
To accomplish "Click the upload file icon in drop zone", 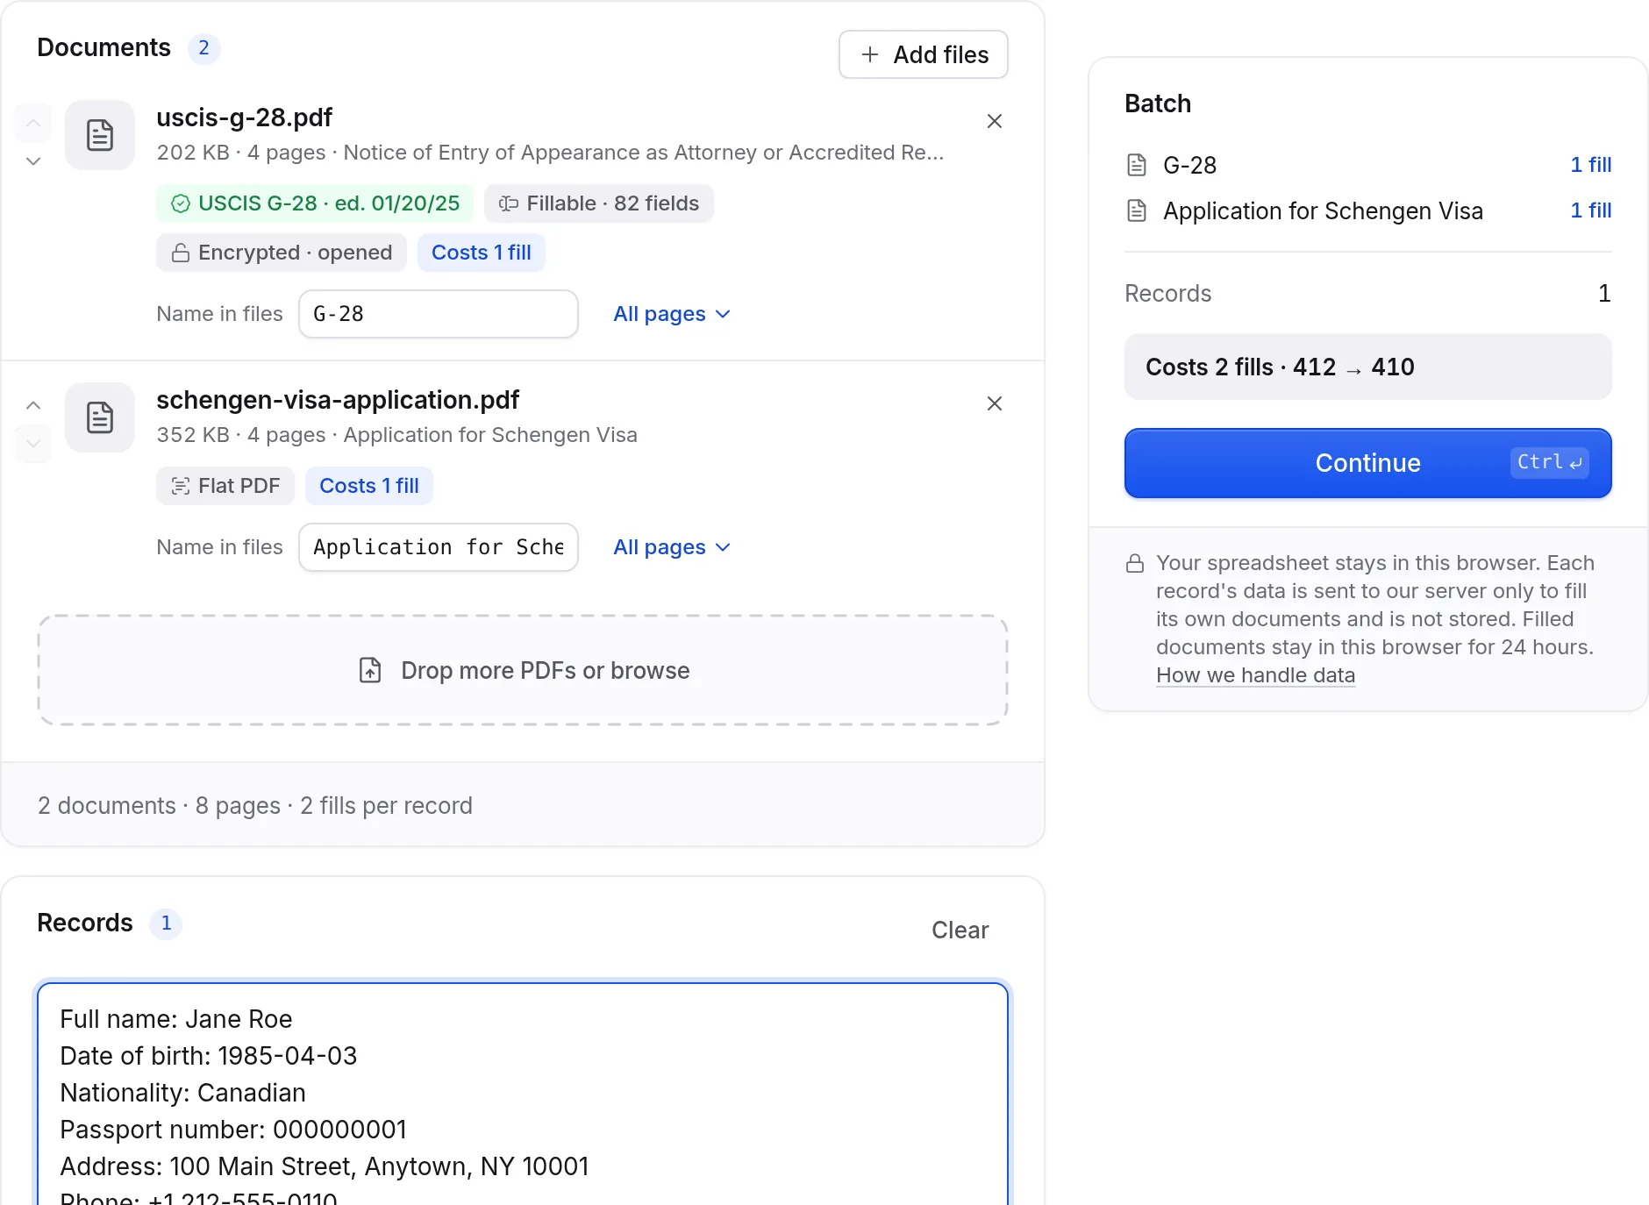I will (x=370, y=670).
